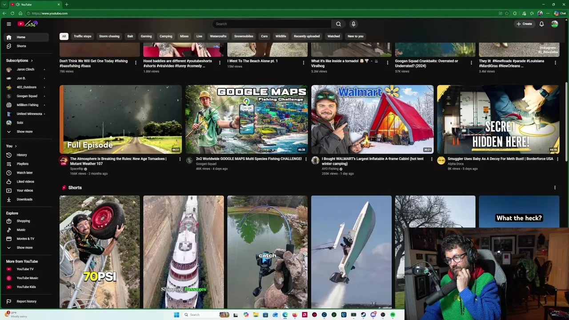
Task: Click the search magnifier button
Action: (338, 24)
